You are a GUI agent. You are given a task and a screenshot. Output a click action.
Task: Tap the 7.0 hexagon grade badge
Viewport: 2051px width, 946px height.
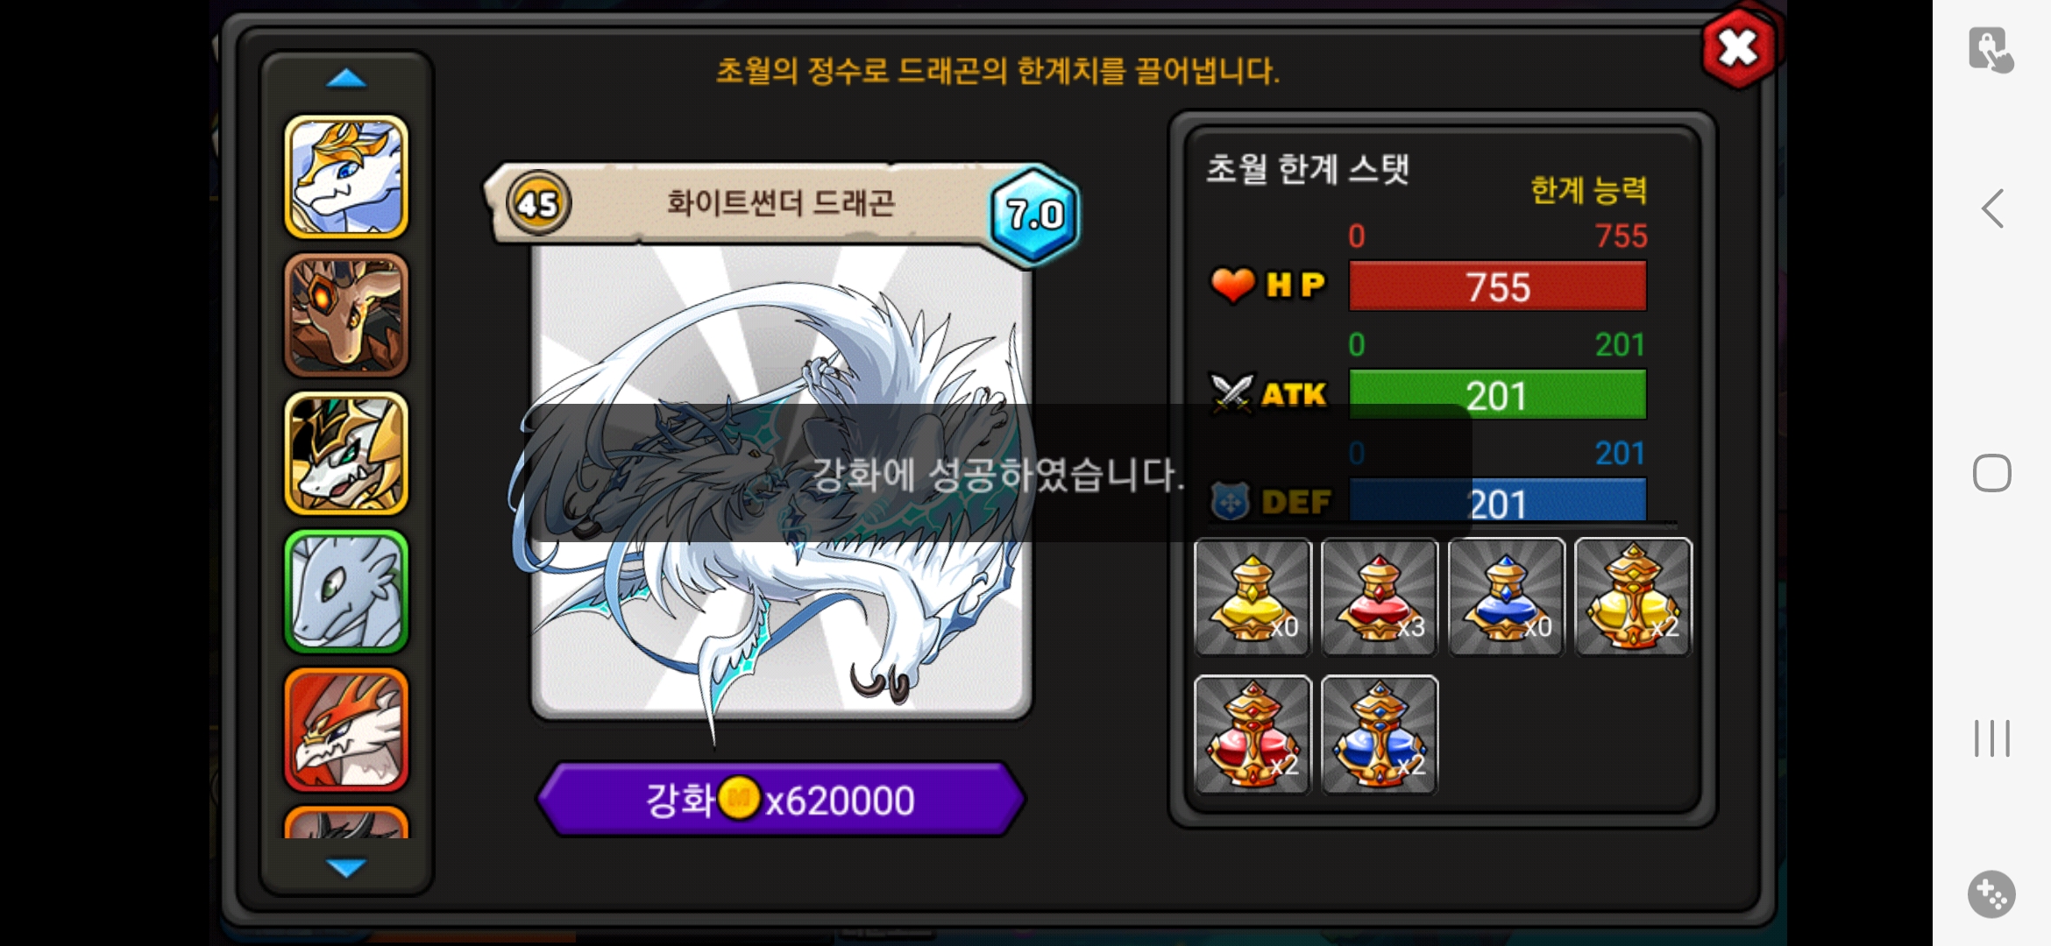1034,215
